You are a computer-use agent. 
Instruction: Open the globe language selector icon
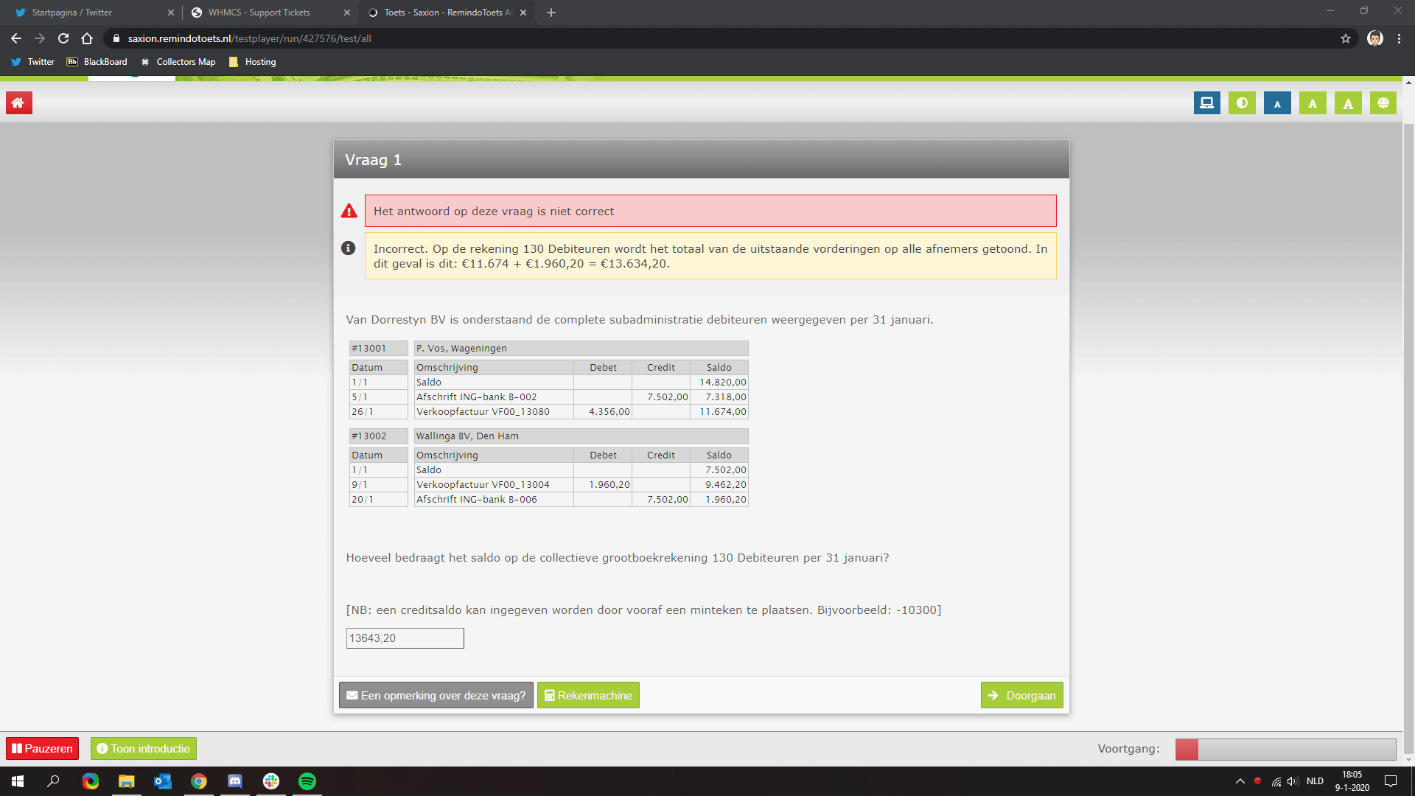coord(1383,103)
